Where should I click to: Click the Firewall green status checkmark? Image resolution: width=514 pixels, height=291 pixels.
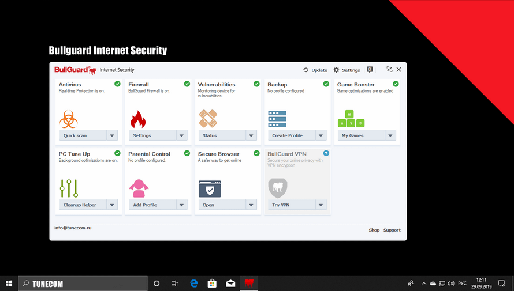pos(187,84)
